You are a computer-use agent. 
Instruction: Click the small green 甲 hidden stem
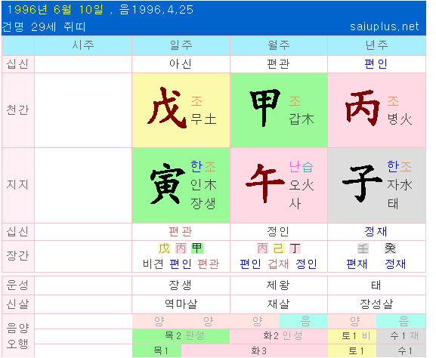(197, 248)
